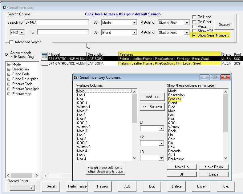
Task: Expand the Brand Description tree node
Action: (x=9, y=79)
